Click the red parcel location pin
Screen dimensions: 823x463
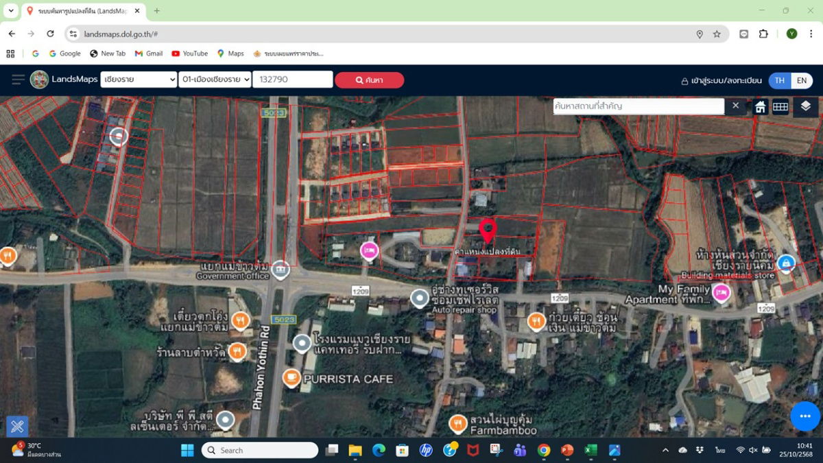[x=488, y=230]
